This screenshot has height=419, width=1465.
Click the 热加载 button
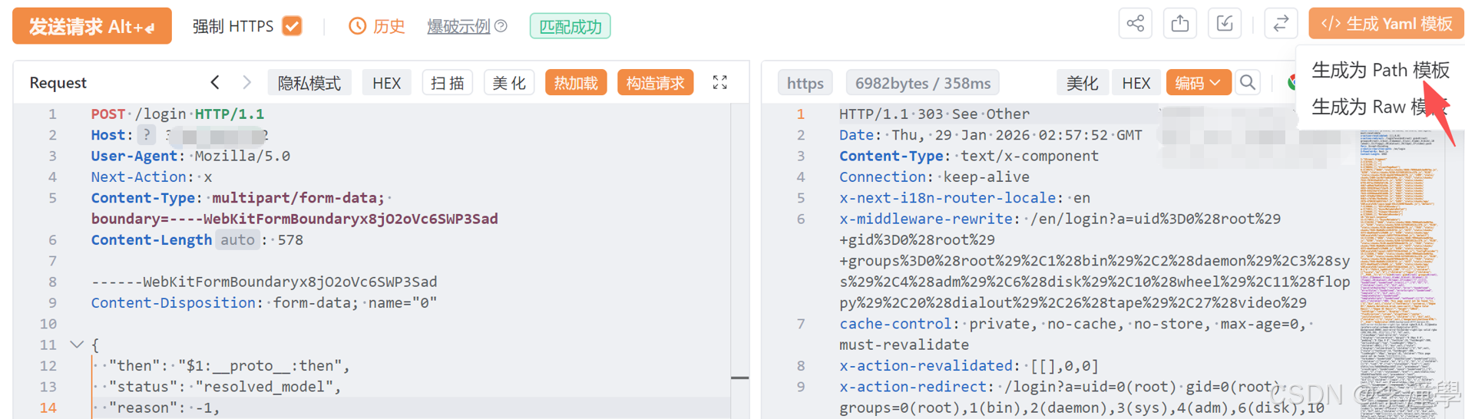coord(576,83)
